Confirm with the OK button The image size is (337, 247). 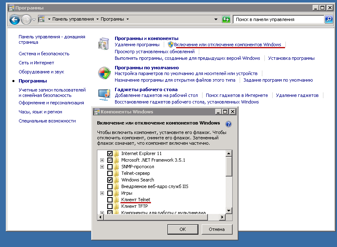183,229
